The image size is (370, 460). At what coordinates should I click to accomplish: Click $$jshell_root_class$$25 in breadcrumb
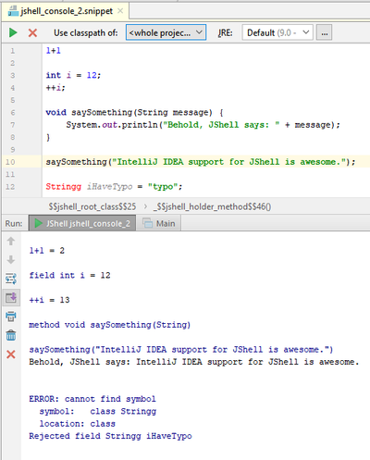click(92, 206)
